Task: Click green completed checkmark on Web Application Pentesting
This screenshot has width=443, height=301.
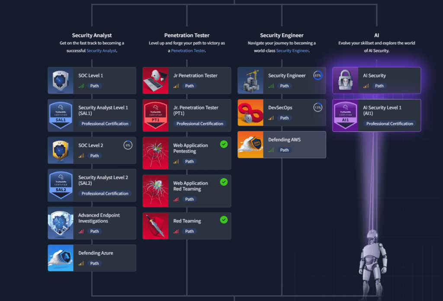Action: pyautogui.click(x=224, y=144)
